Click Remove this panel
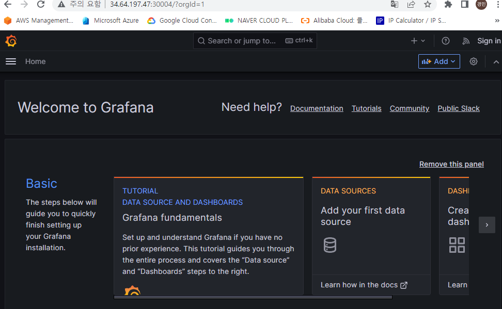 click(x=451, y=164)
